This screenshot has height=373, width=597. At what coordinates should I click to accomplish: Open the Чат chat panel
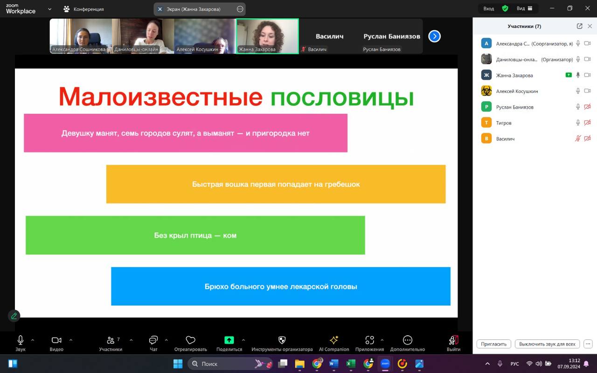point(153,343)
